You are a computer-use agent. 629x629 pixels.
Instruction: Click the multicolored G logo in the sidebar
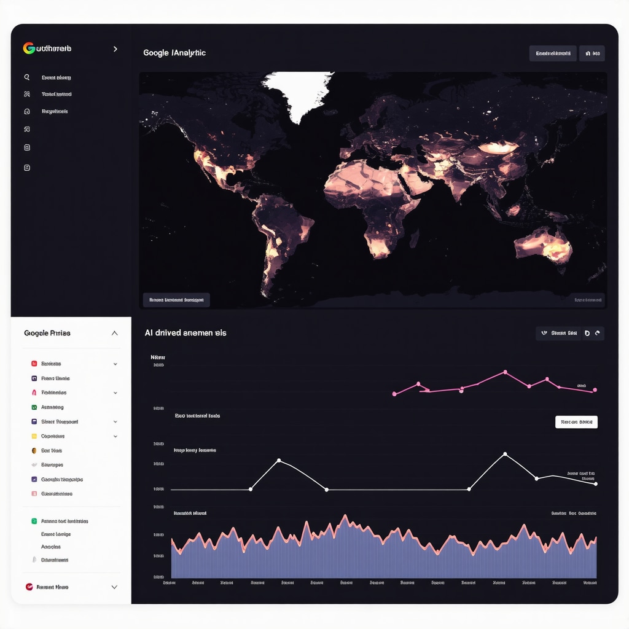(29, 48)
